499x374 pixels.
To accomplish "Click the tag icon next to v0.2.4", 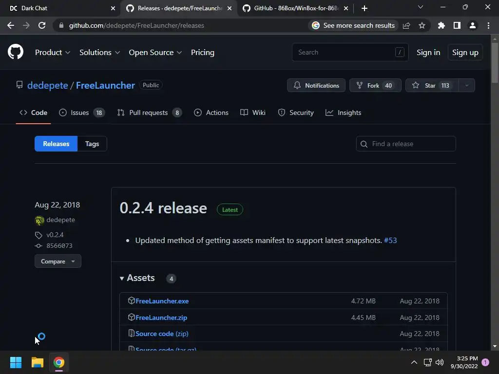I will (x=38, y=235).
